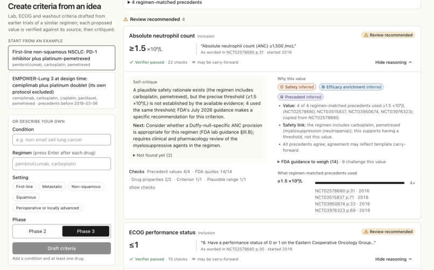Choose Phase 3 option
Image resolution: width=434 pixels, height=270 pixels.
pyautogui.click(x=86, y=231)
